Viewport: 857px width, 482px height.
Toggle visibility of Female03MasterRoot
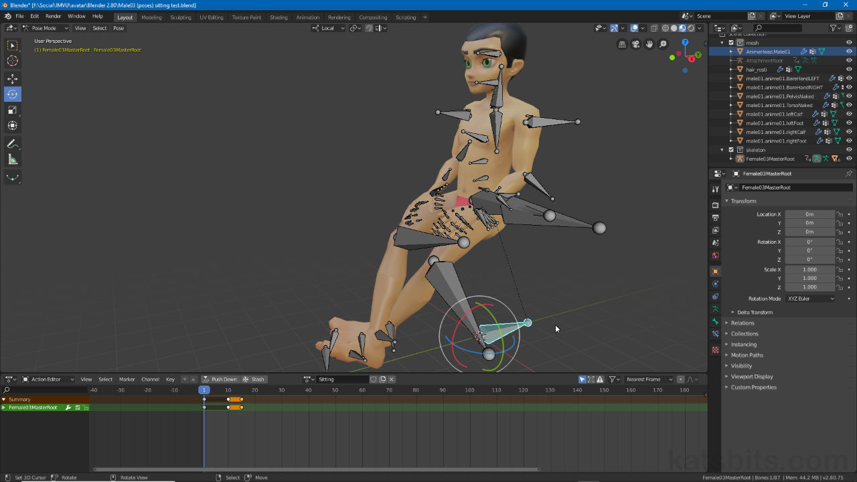849,159
